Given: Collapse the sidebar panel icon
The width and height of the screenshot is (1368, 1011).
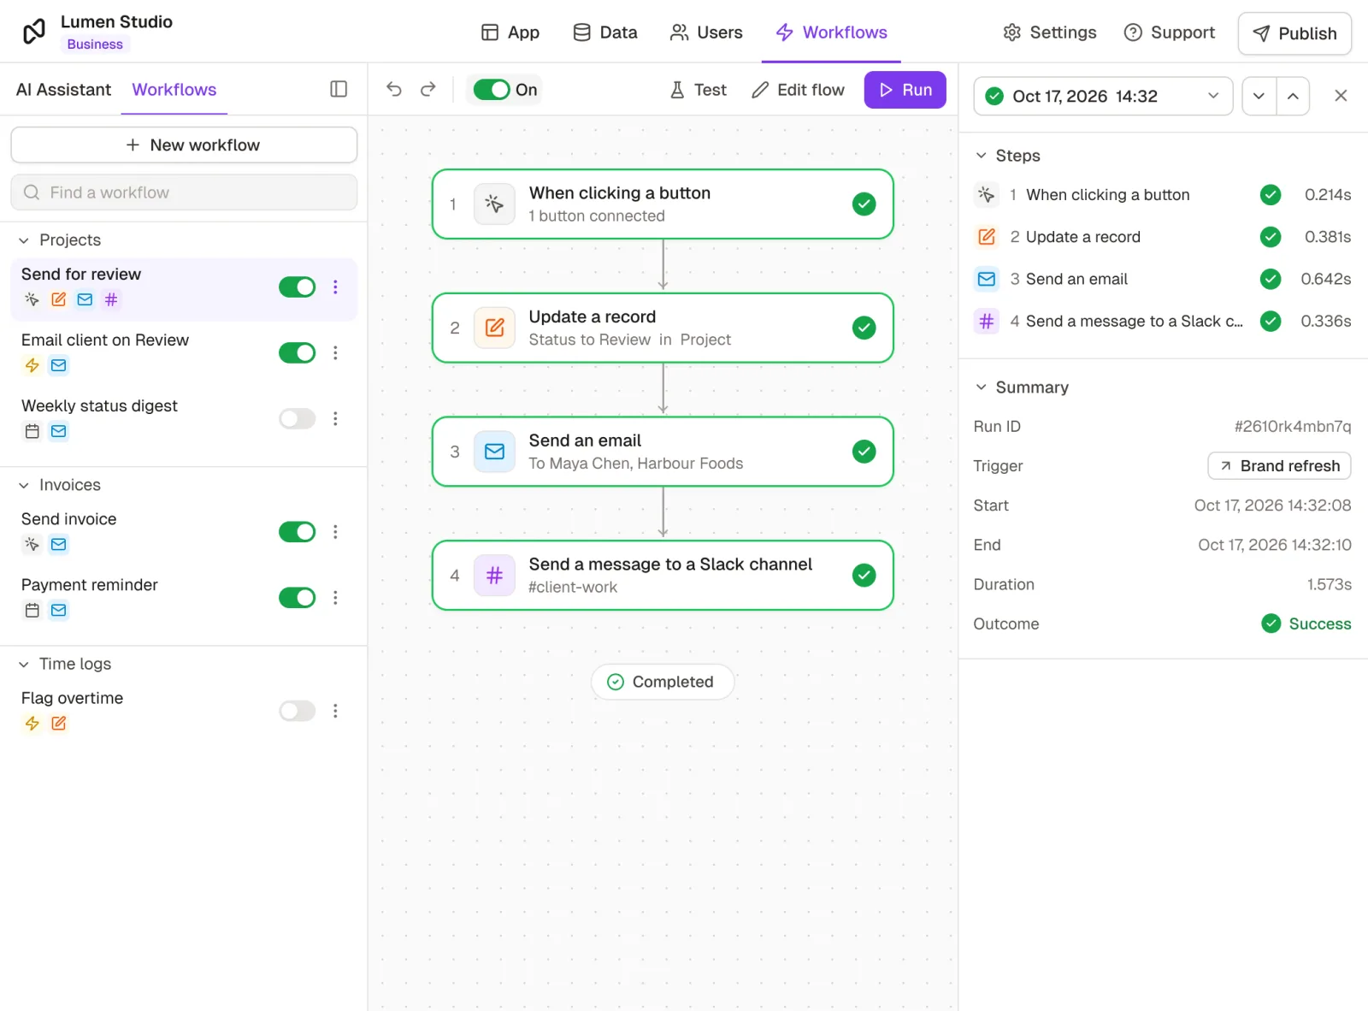Looking at the screenshot, I should (339, 89).
